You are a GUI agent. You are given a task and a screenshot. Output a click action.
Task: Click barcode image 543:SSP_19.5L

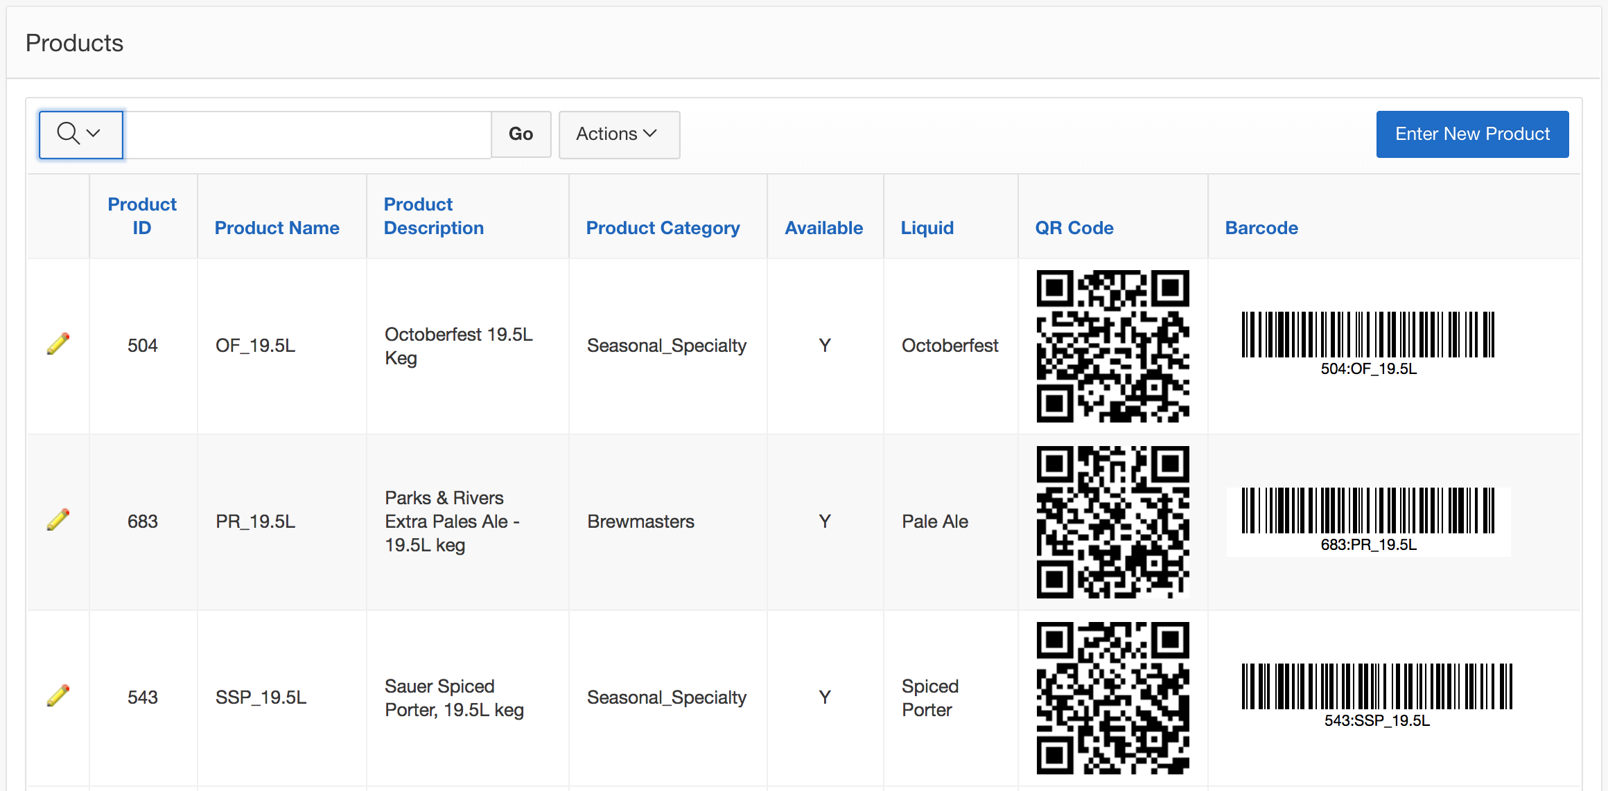pos(1377,695)
